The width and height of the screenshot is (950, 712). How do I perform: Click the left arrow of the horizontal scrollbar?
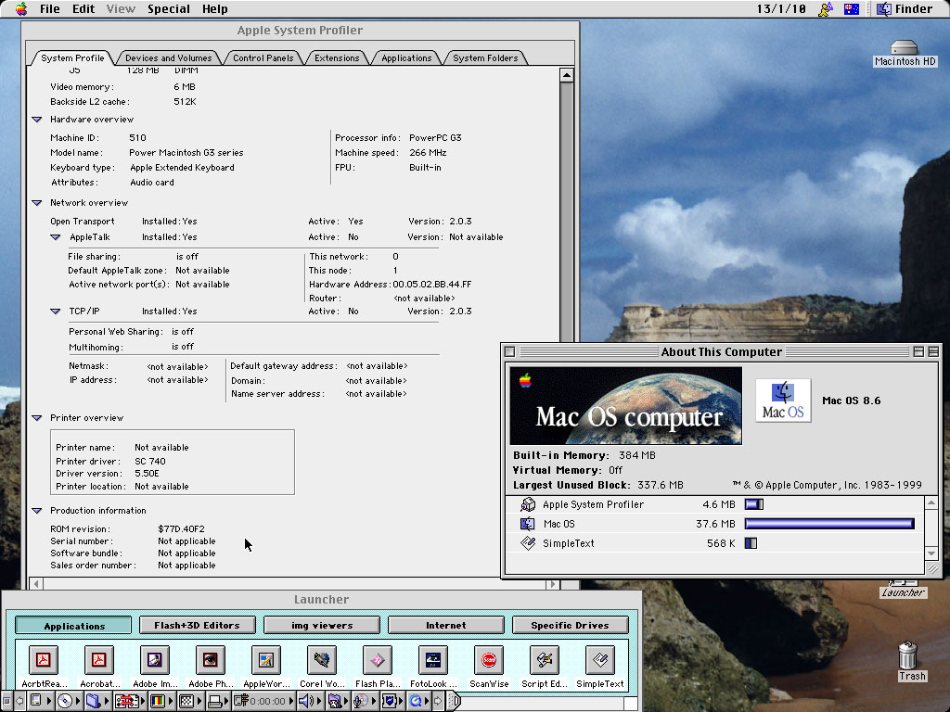[36, 584]
